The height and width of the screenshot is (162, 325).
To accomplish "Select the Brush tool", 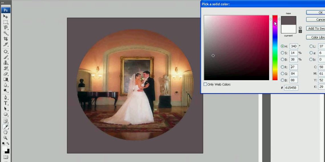I will (6, 57).
